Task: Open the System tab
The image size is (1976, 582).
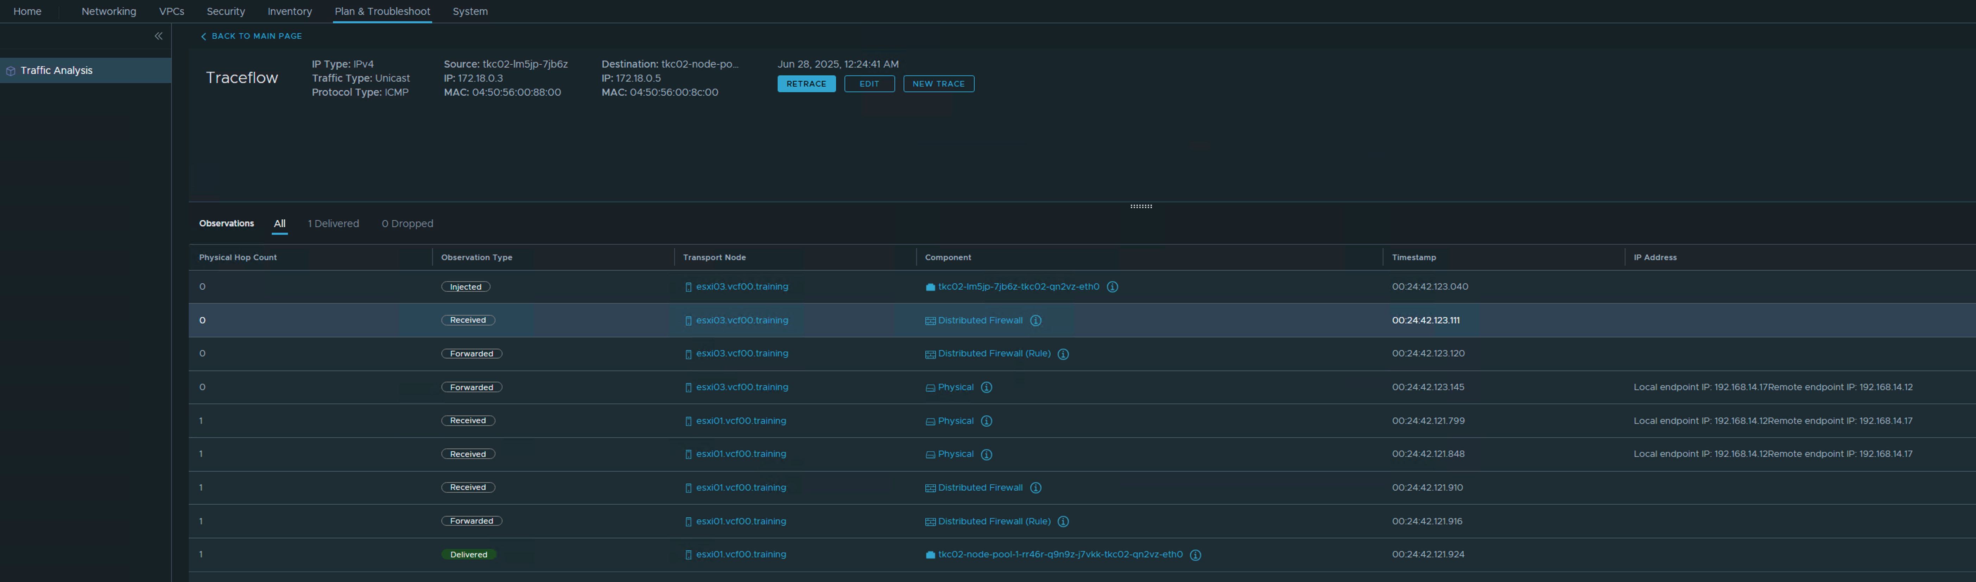Action: (470, 12)
